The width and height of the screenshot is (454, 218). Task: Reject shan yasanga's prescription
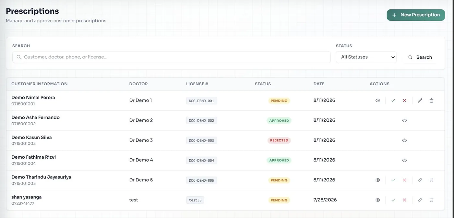click(404, 200)
